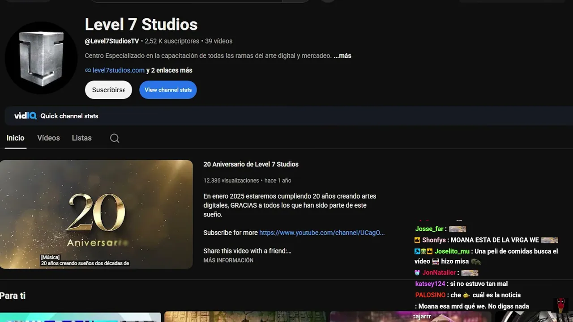Click the Suscribirse button
Screen dimensions: 573x322
tap(108, 90)
